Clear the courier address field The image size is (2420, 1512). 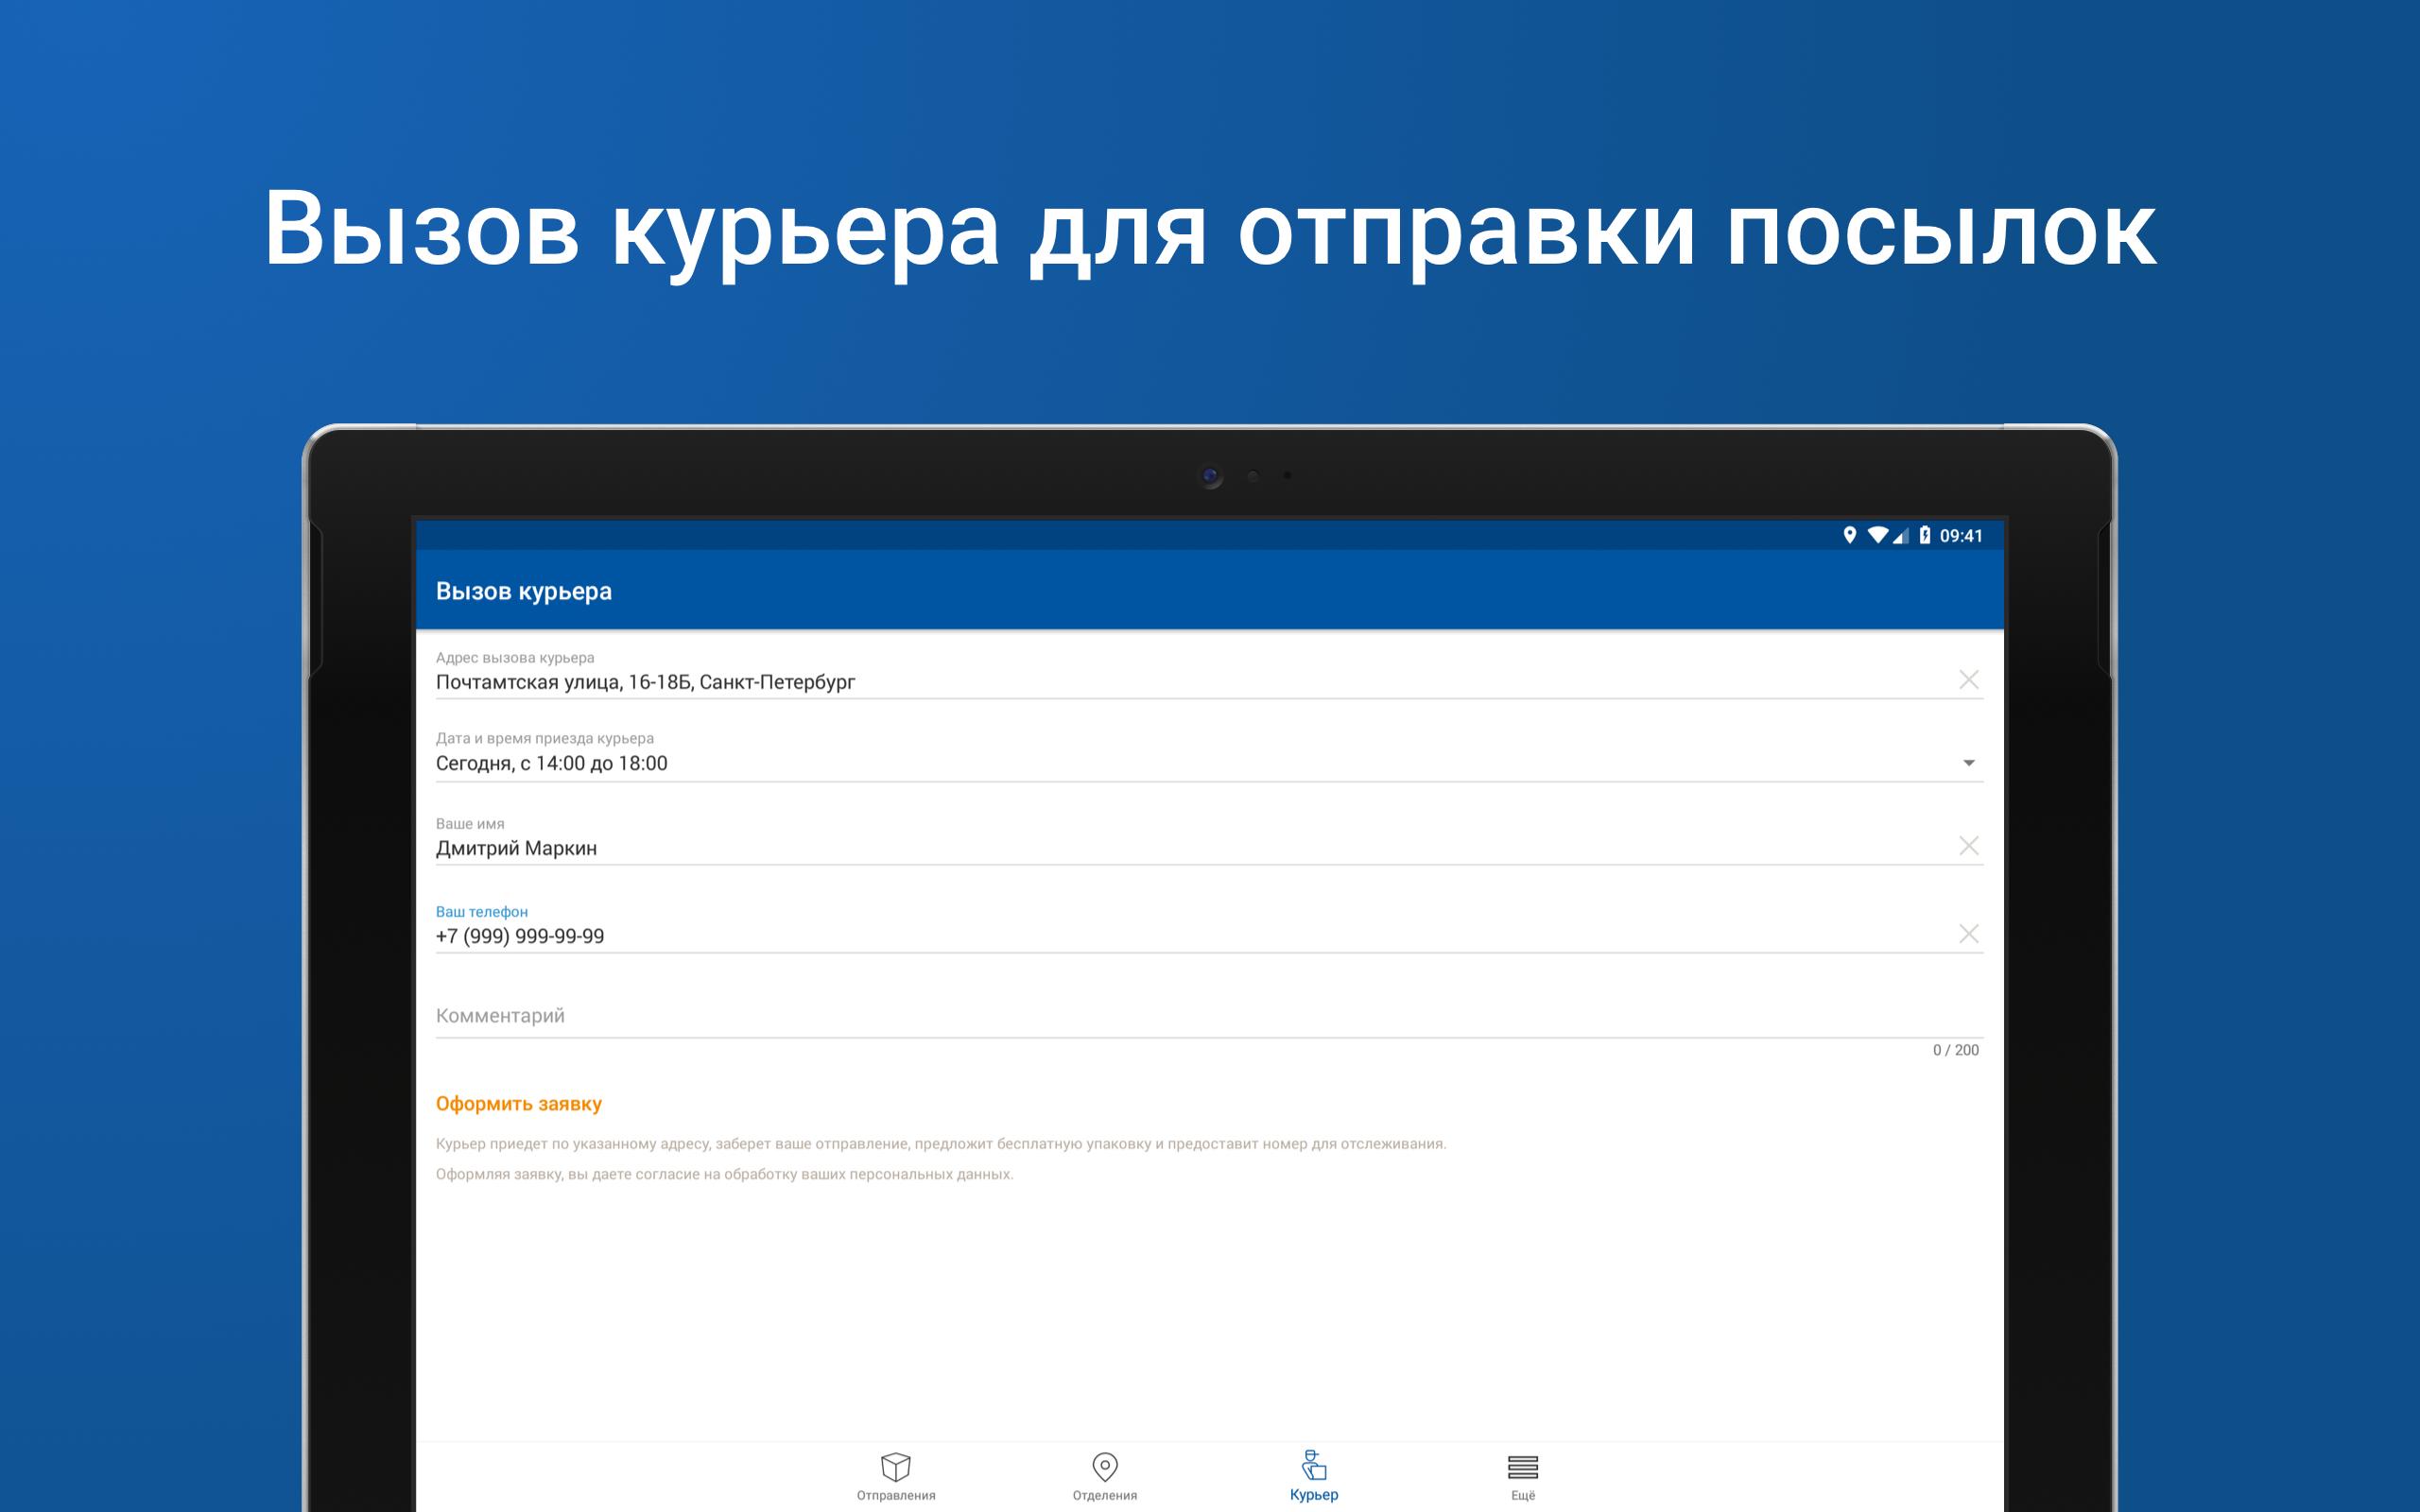pos(1968,680)
